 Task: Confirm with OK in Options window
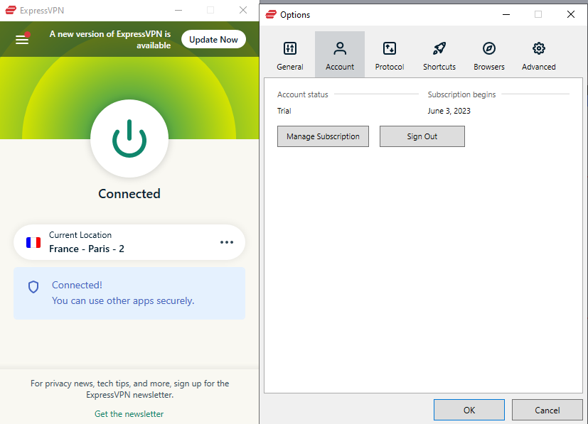click(469, 410)
